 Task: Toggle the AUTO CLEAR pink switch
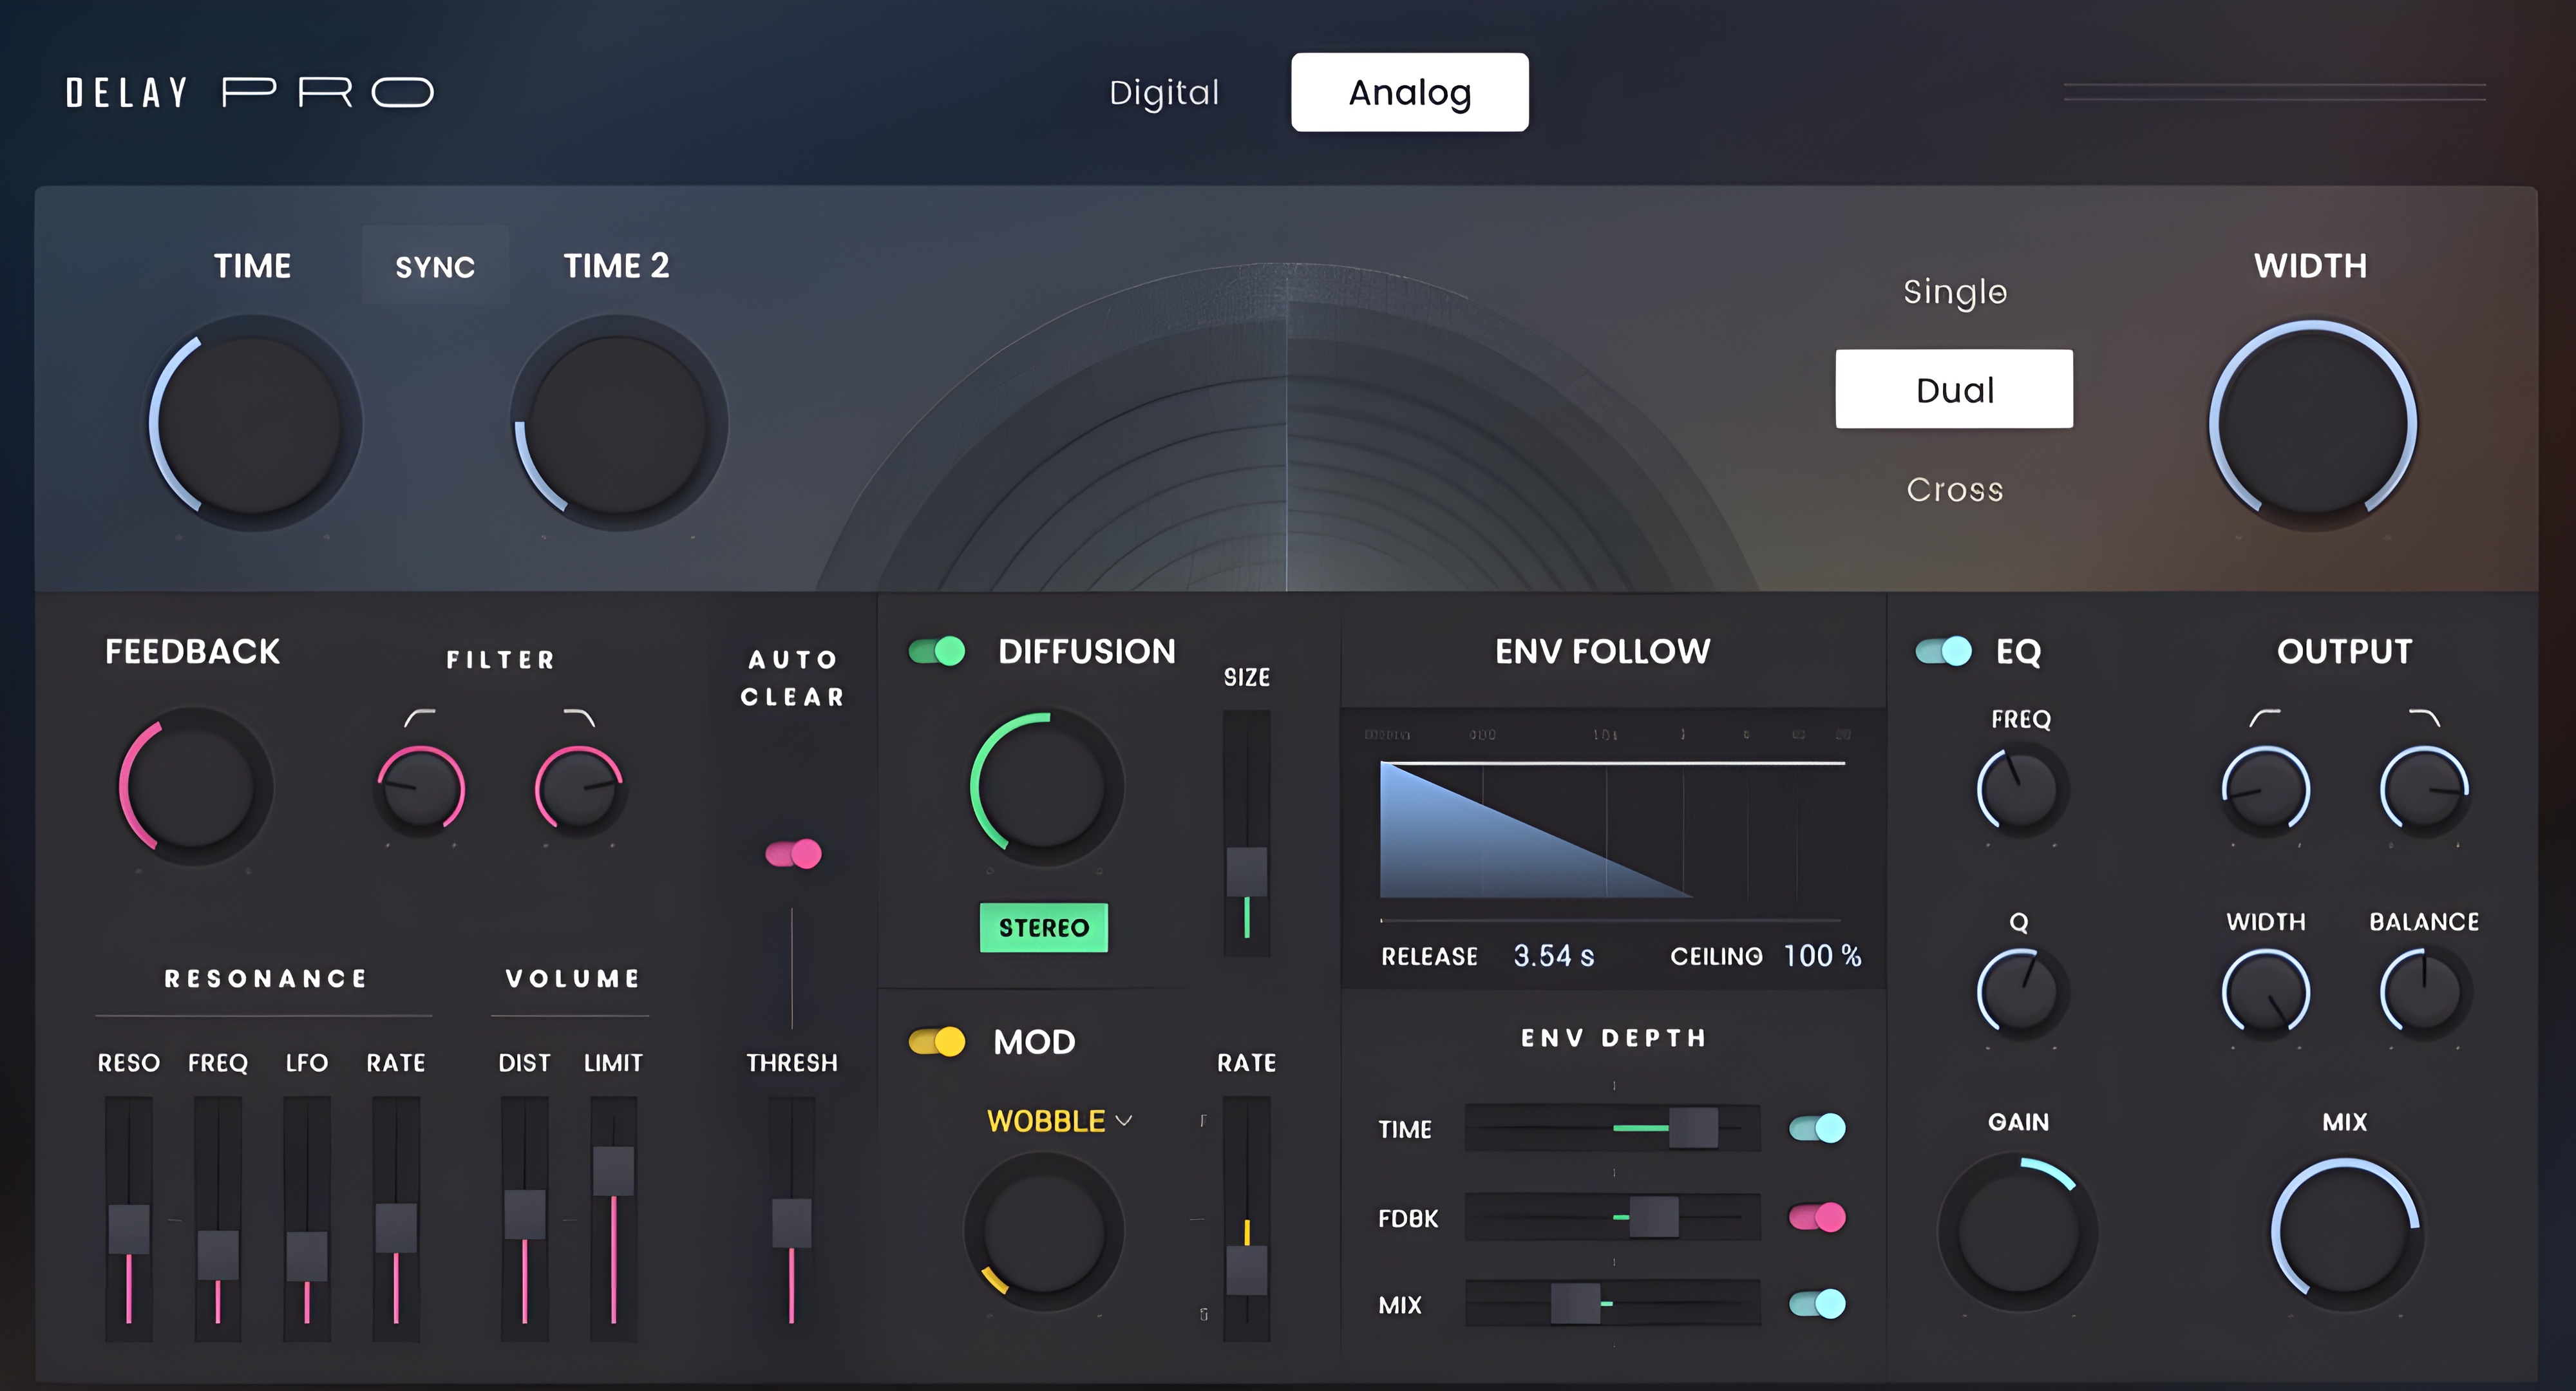[x=793, y=854]
